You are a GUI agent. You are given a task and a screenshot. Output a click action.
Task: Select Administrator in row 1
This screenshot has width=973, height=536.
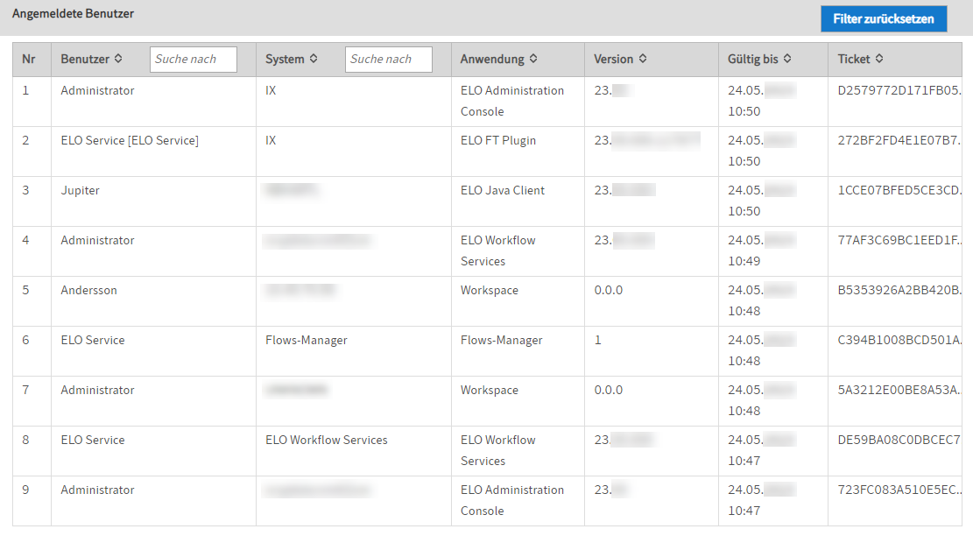coord(97,90)
